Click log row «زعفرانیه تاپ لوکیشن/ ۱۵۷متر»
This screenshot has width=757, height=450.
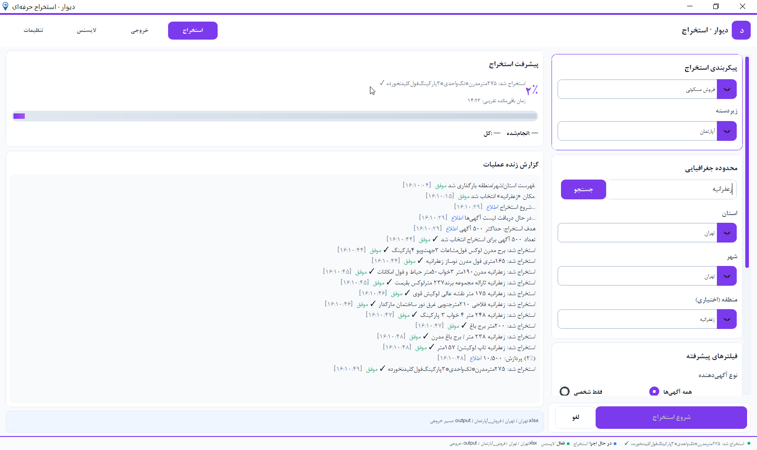459,347
